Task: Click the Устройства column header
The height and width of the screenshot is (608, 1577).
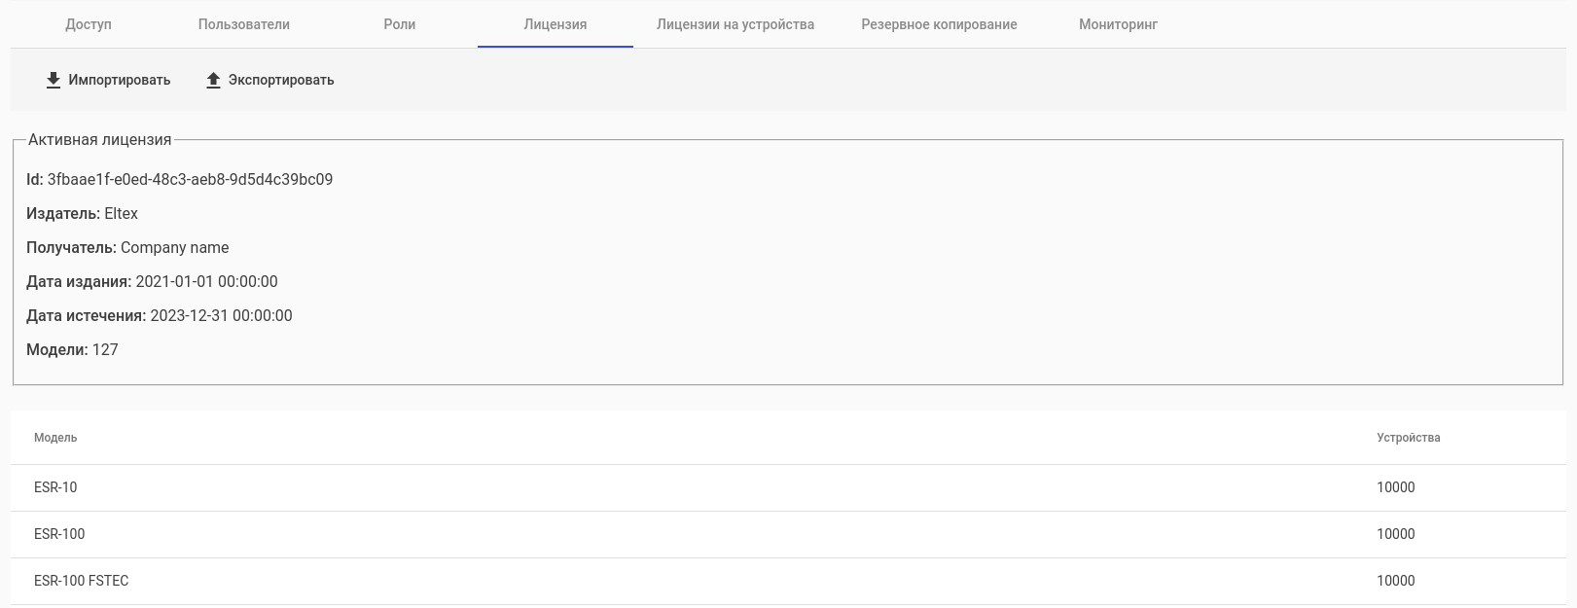Action: 1408,438
